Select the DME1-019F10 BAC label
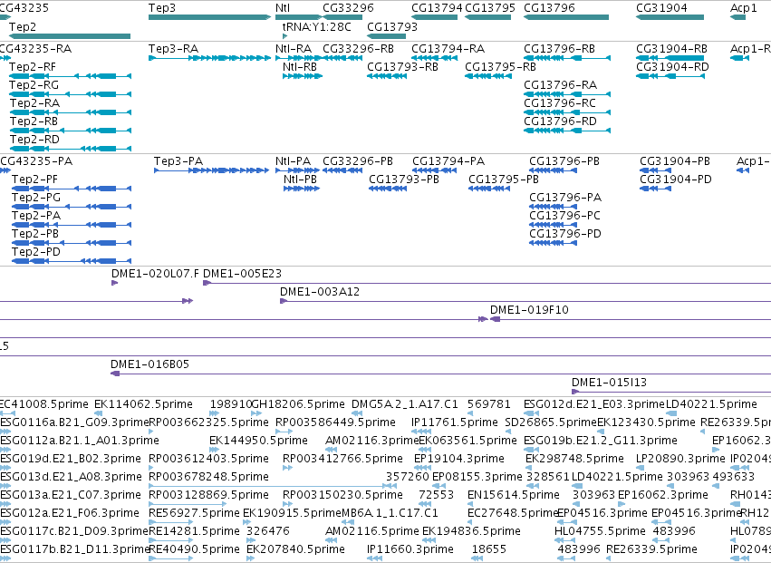771x563 pixels. (529, 309)
